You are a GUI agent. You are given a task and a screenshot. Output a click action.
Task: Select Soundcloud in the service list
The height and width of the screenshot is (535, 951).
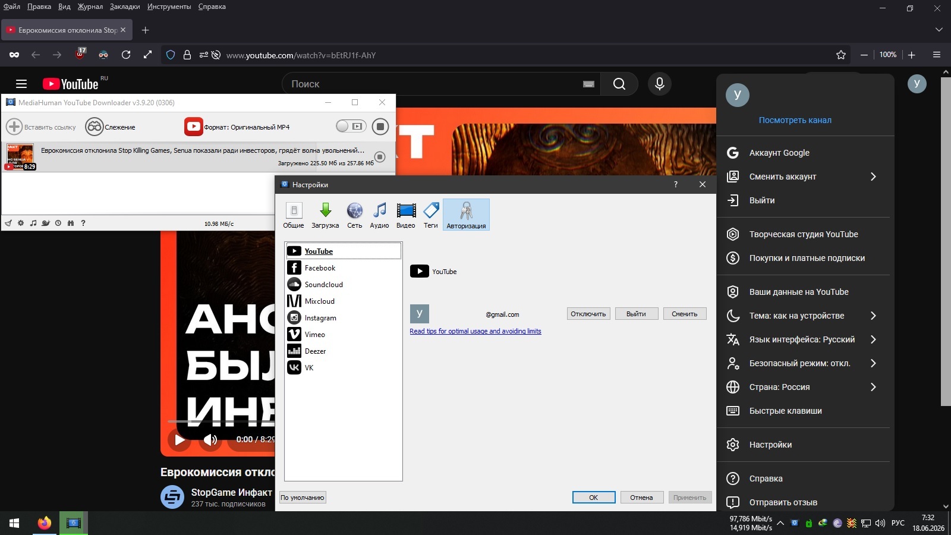coord(344,284)
